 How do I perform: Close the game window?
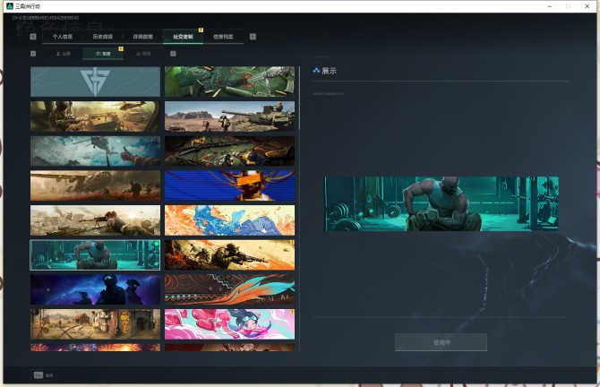pyautogui.click(x=587, y=6)
